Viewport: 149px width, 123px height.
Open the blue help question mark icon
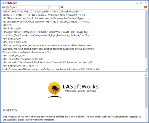click(62, 7)
